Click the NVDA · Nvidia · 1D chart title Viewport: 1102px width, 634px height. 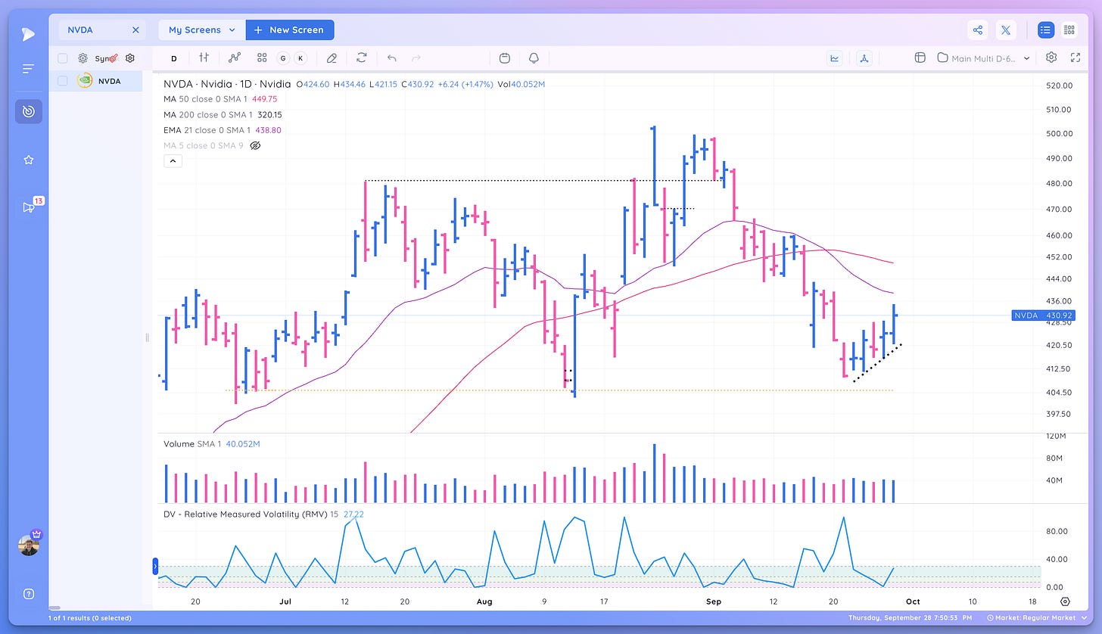pyautogui.click(x=227, y=84)
